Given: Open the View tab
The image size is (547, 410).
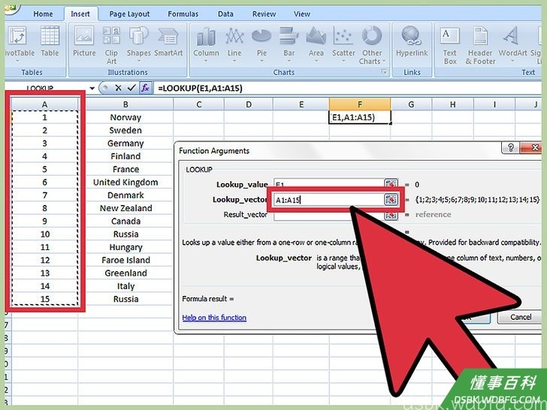Looking at the screenshot, I should [302, 14].
